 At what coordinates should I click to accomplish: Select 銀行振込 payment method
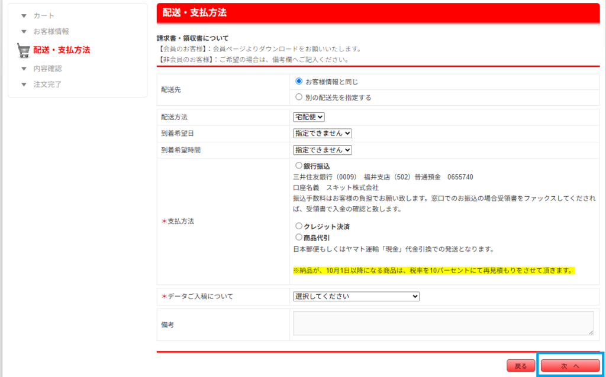(x=299, y=165)
